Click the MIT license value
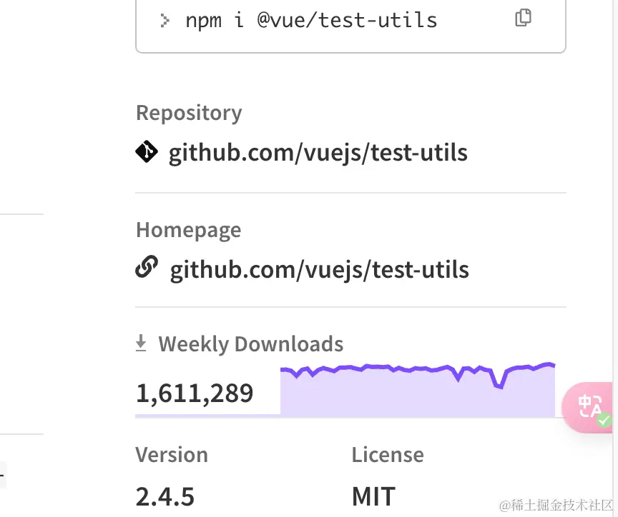 coord(373,496)
